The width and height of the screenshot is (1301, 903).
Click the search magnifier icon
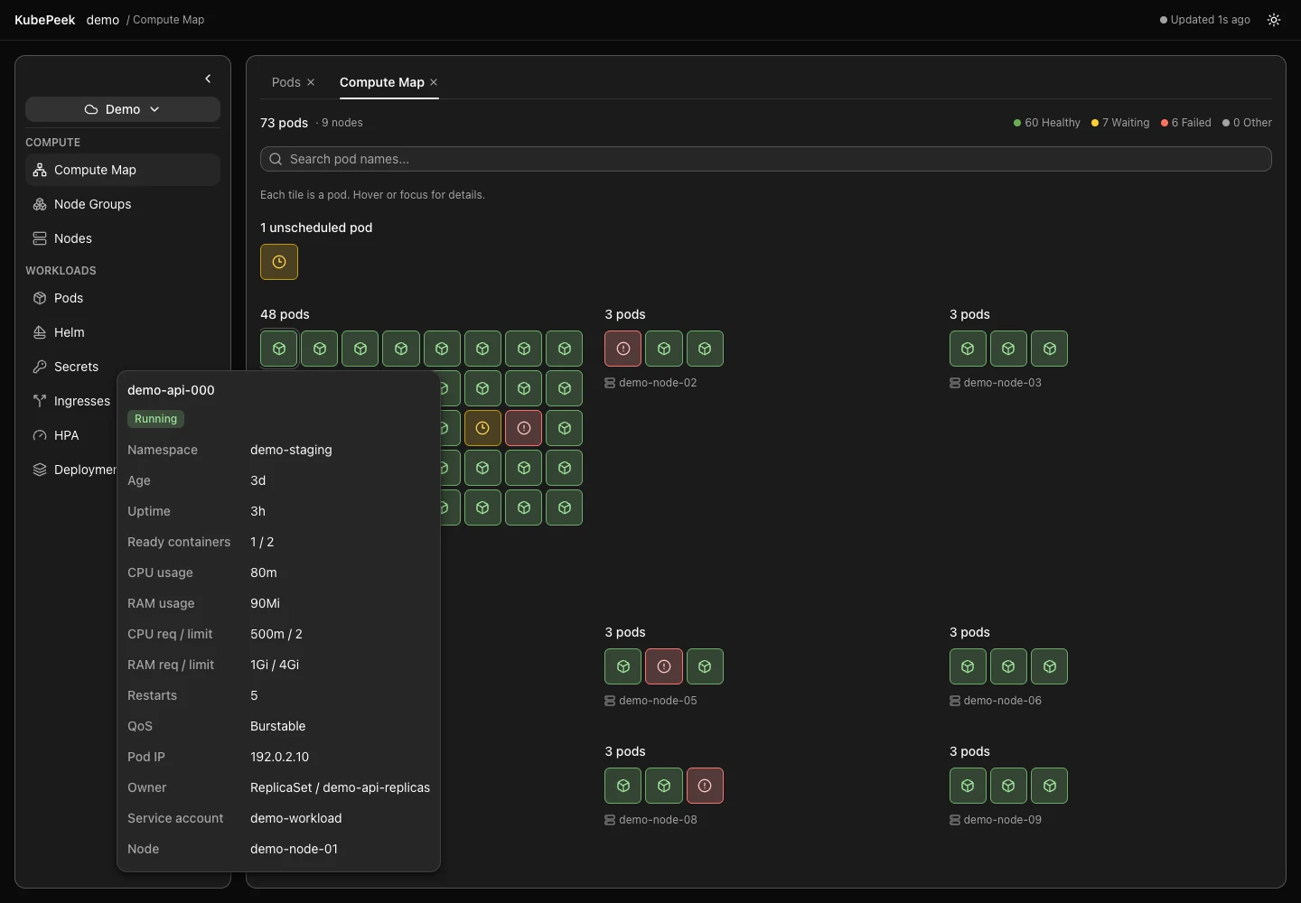276,159
